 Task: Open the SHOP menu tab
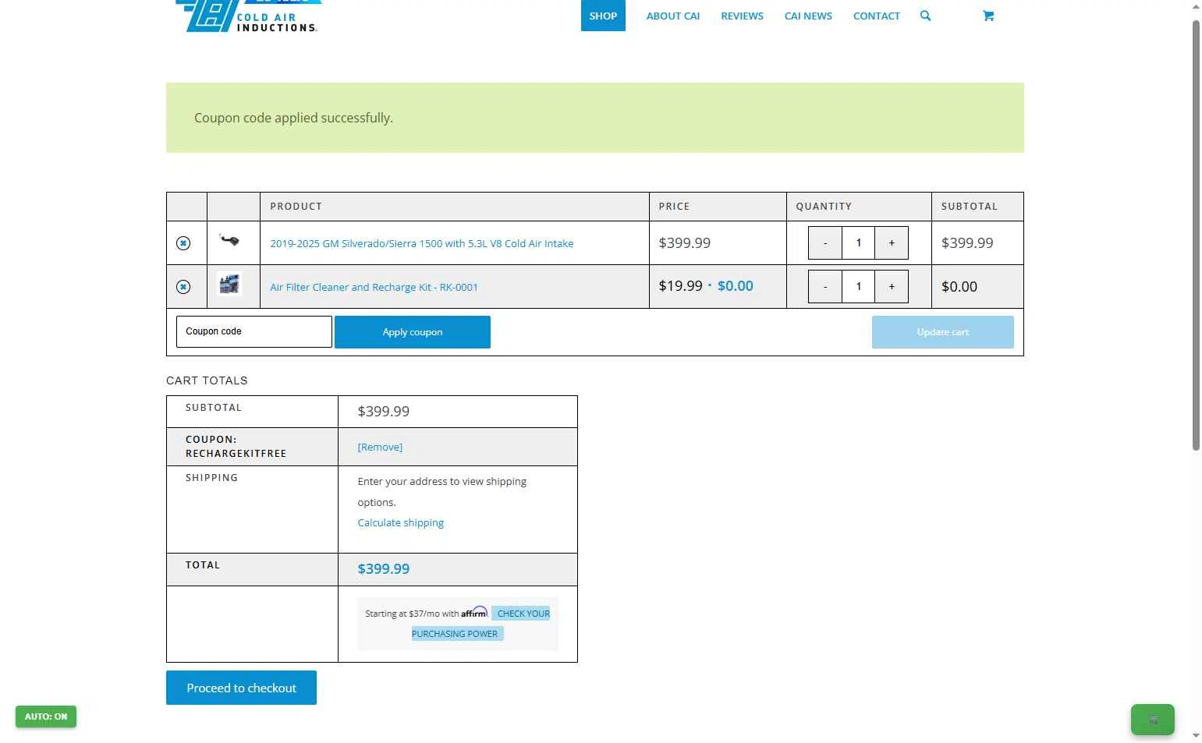(x=603, y=16)
